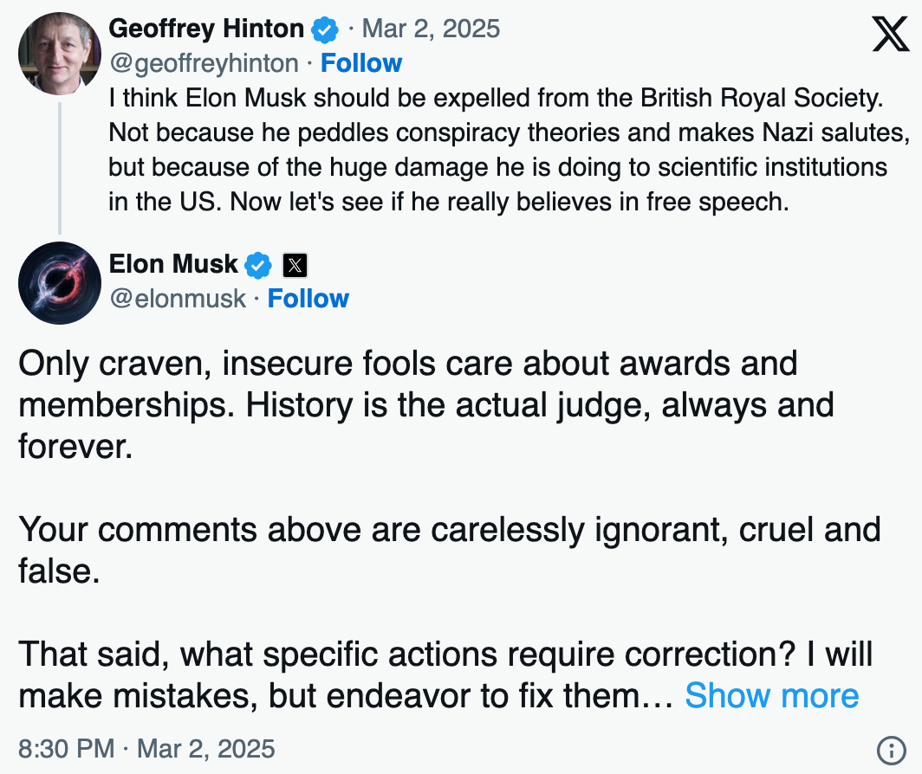
Task: Follow Geoffrey Hinton
Action: pyautogui.click(x=361, y=63)
